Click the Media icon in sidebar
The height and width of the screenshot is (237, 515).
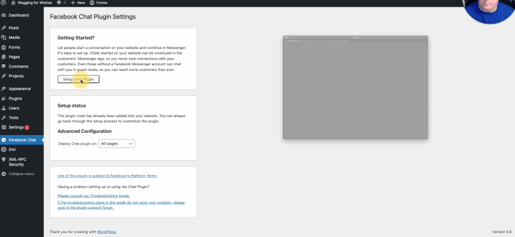coord(3,38)
